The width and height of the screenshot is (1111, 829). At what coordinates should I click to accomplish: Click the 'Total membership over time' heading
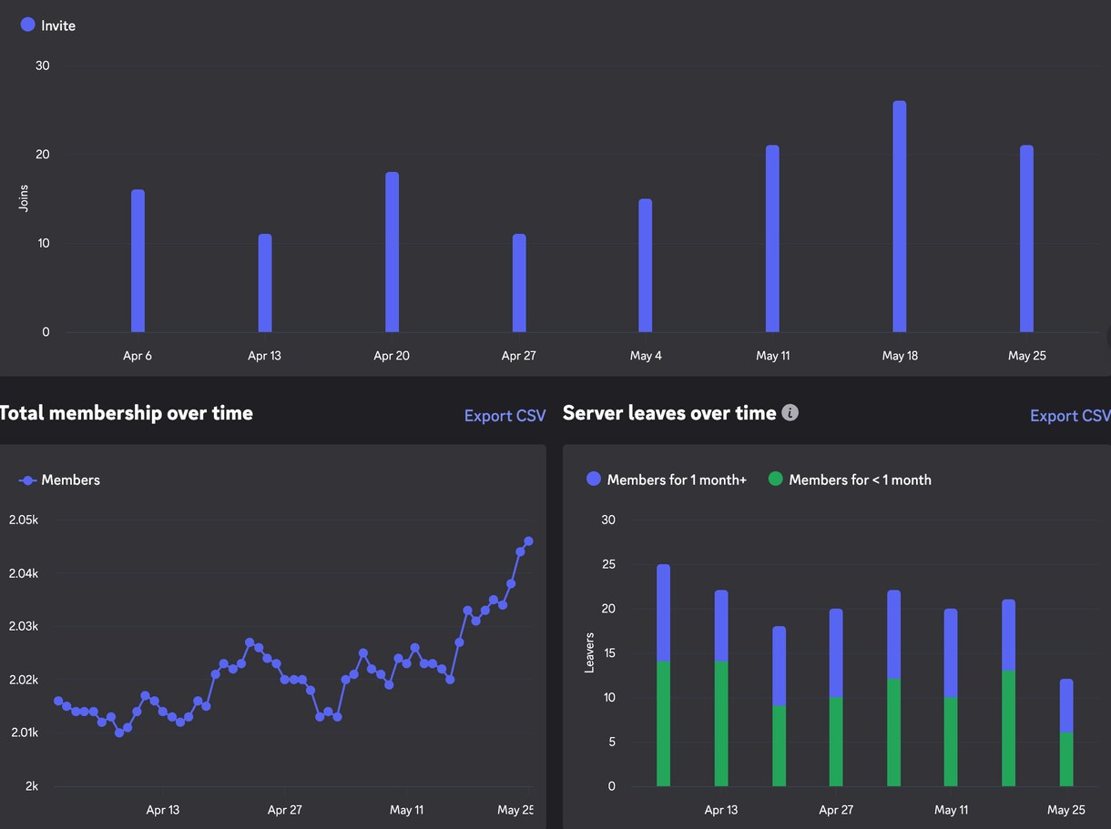[x=126, y=413]
